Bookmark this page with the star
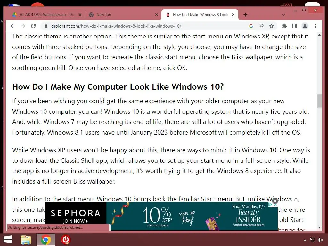 point(272,26)
